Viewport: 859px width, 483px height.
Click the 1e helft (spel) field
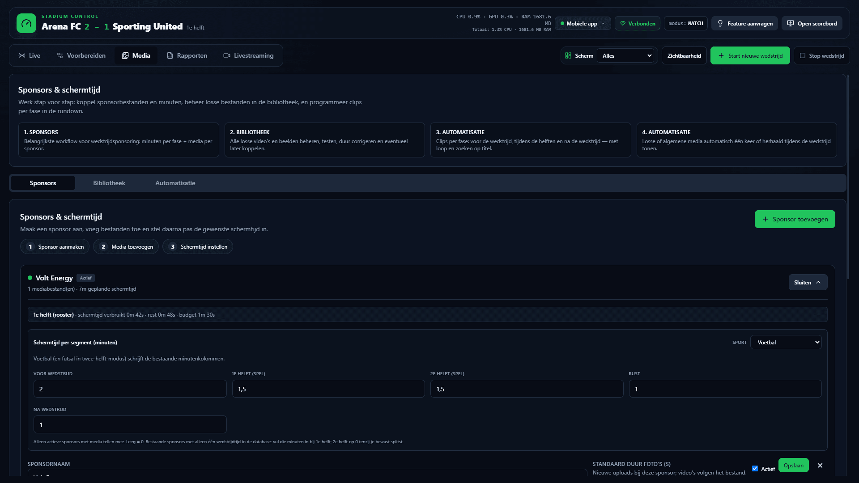(x=328, y=389)
